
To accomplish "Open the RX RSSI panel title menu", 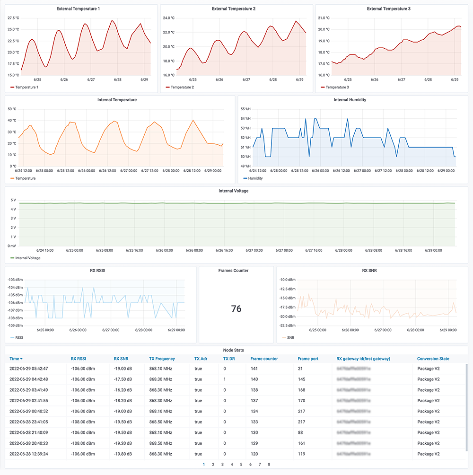I will click(x=97, y=271).
